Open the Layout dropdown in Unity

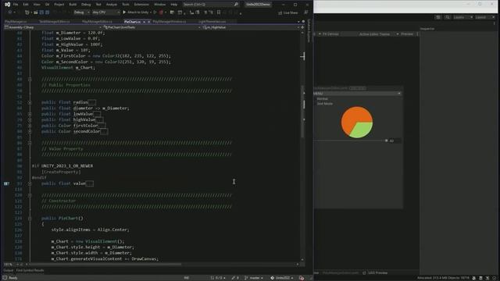coord(484,17)
